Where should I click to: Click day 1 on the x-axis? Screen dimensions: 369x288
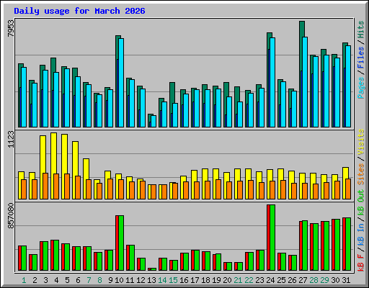(24, 280)
